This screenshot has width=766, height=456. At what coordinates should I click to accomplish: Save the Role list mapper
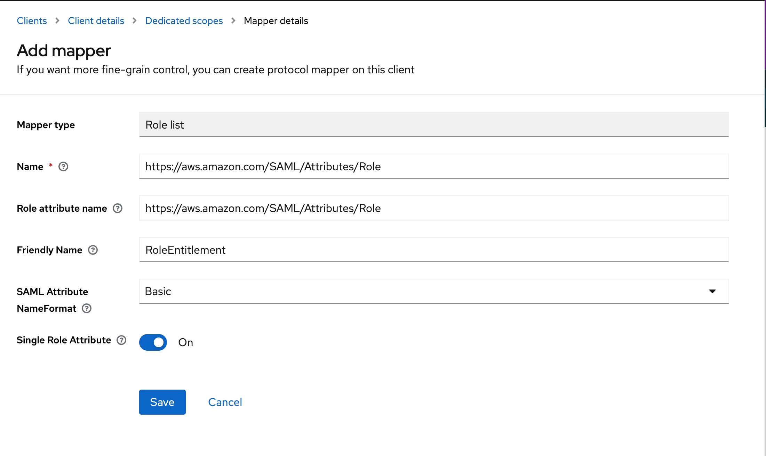click(x=162, y=402)
